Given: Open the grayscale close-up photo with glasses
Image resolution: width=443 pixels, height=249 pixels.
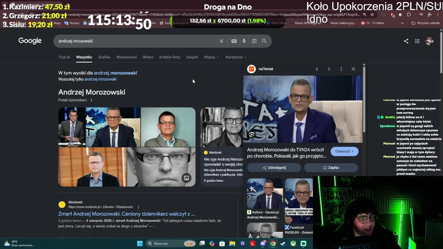Looking at the screenshot, I should [161, 167].
